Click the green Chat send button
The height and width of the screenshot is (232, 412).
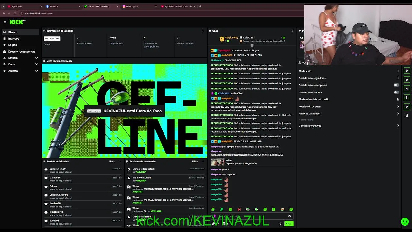289,224
